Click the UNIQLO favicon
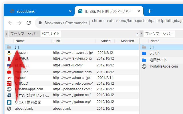The width and height of the screenshot is (183, 114). click(x=9, y=84)
